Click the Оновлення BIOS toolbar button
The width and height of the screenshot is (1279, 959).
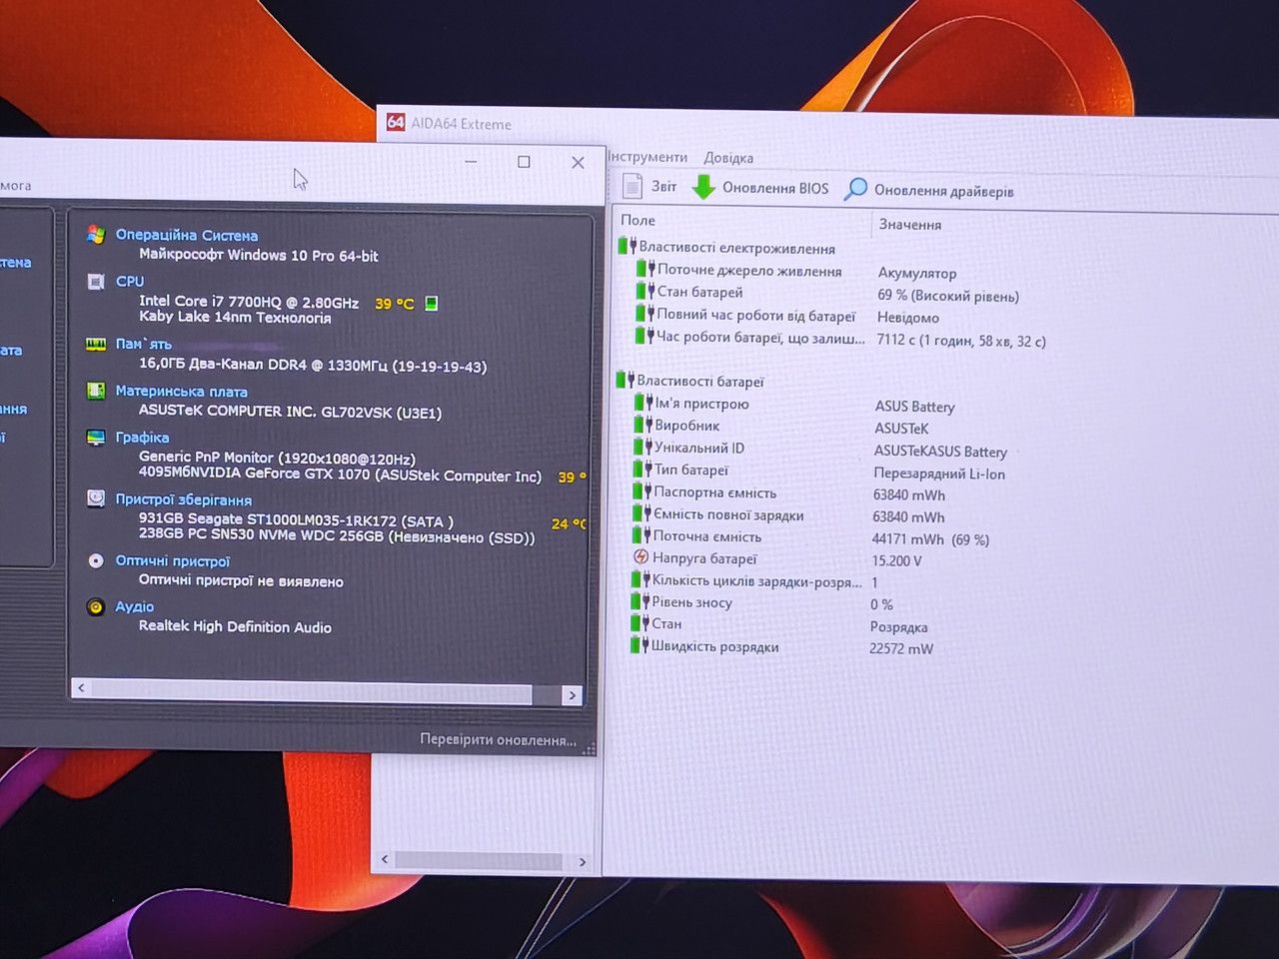coord(761,188)
